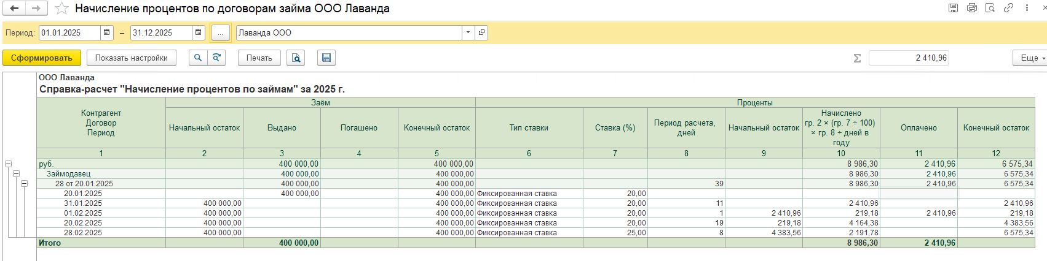Open print preview icon next to Печать
Viewport: 1047px width, 261px height.
(296, 58)
